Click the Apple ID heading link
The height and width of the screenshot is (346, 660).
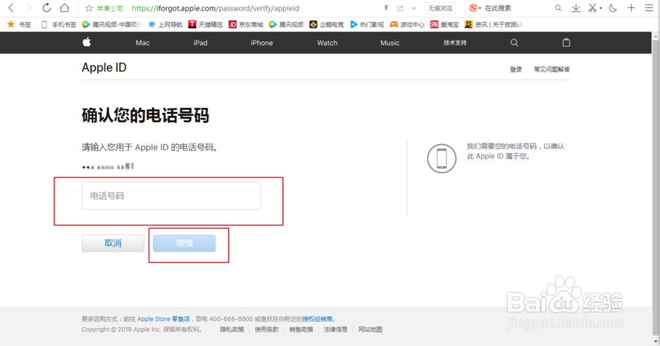tap(104, 68)
